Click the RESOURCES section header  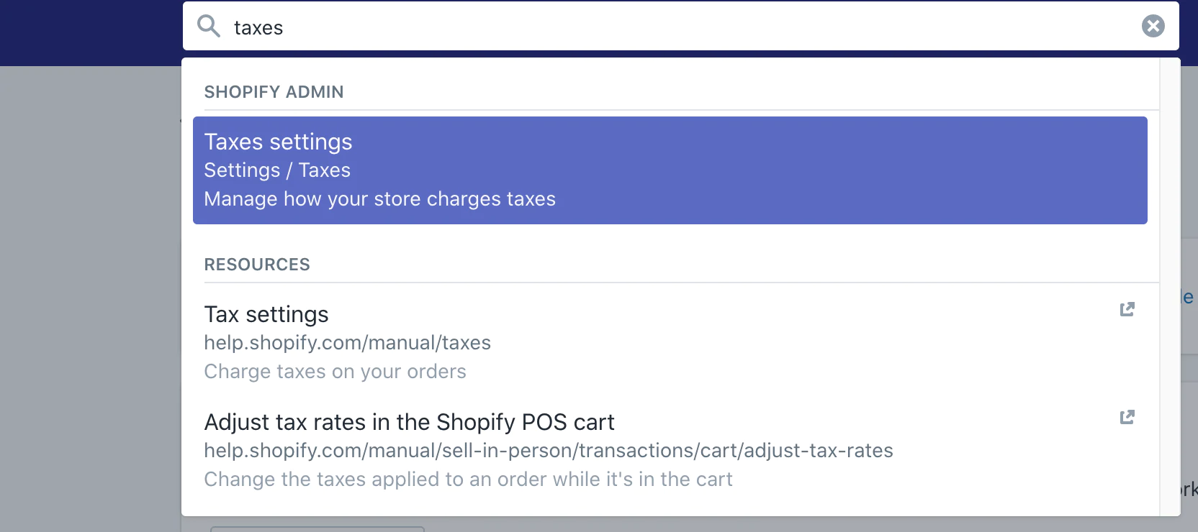[257, 265]
